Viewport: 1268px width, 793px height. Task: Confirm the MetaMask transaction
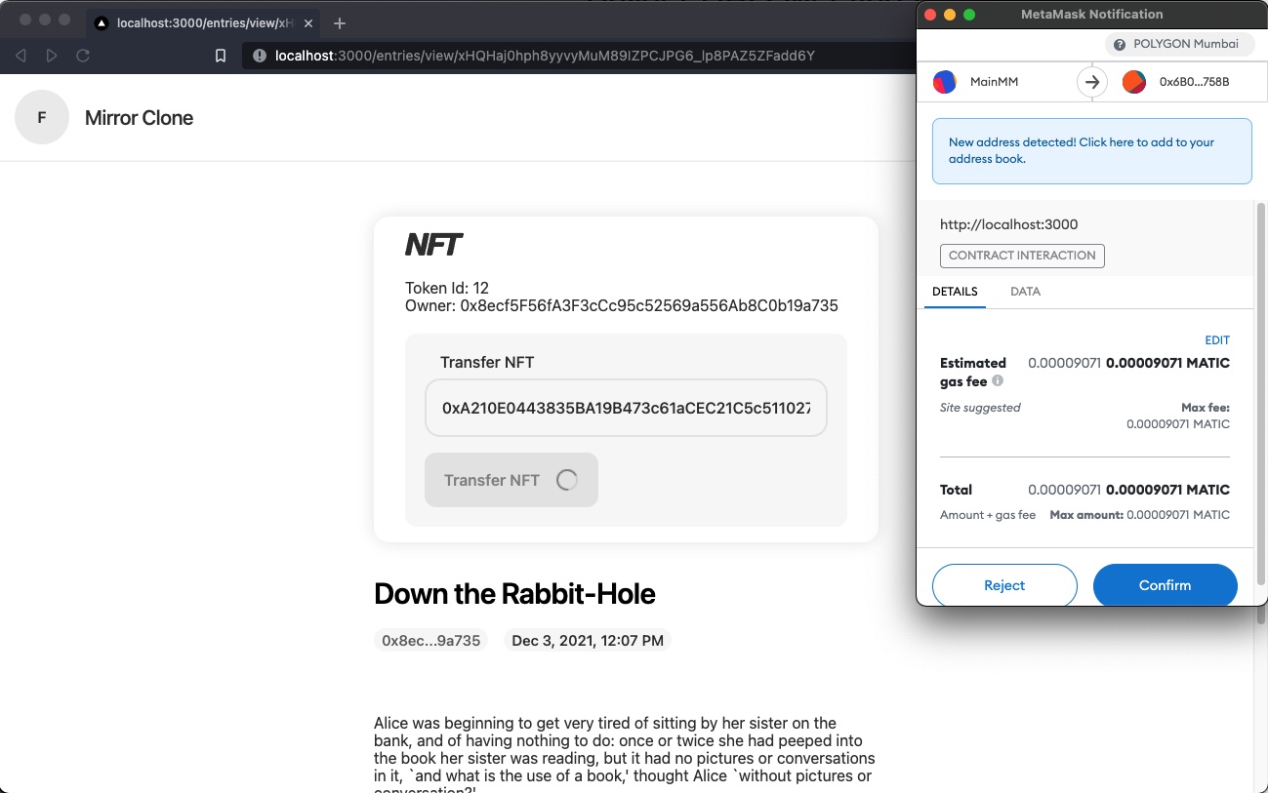(1165, 585)
